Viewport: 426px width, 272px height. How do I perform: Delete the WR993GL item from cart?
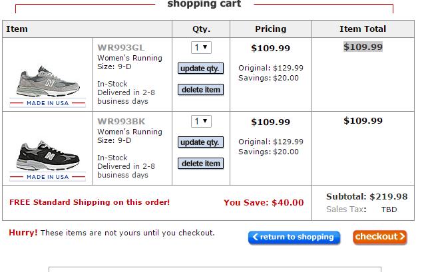tap(200, 90)
